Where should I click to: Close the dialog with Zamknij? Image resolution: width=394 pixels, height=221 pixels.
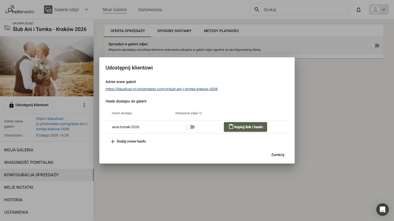[x=277, y=155]
